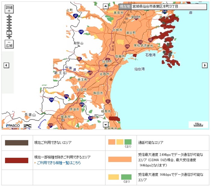The height and width of the screenshot is (187, 211).
Task: Click the route 399 shield marker
Action: click(x=51, y=100)
